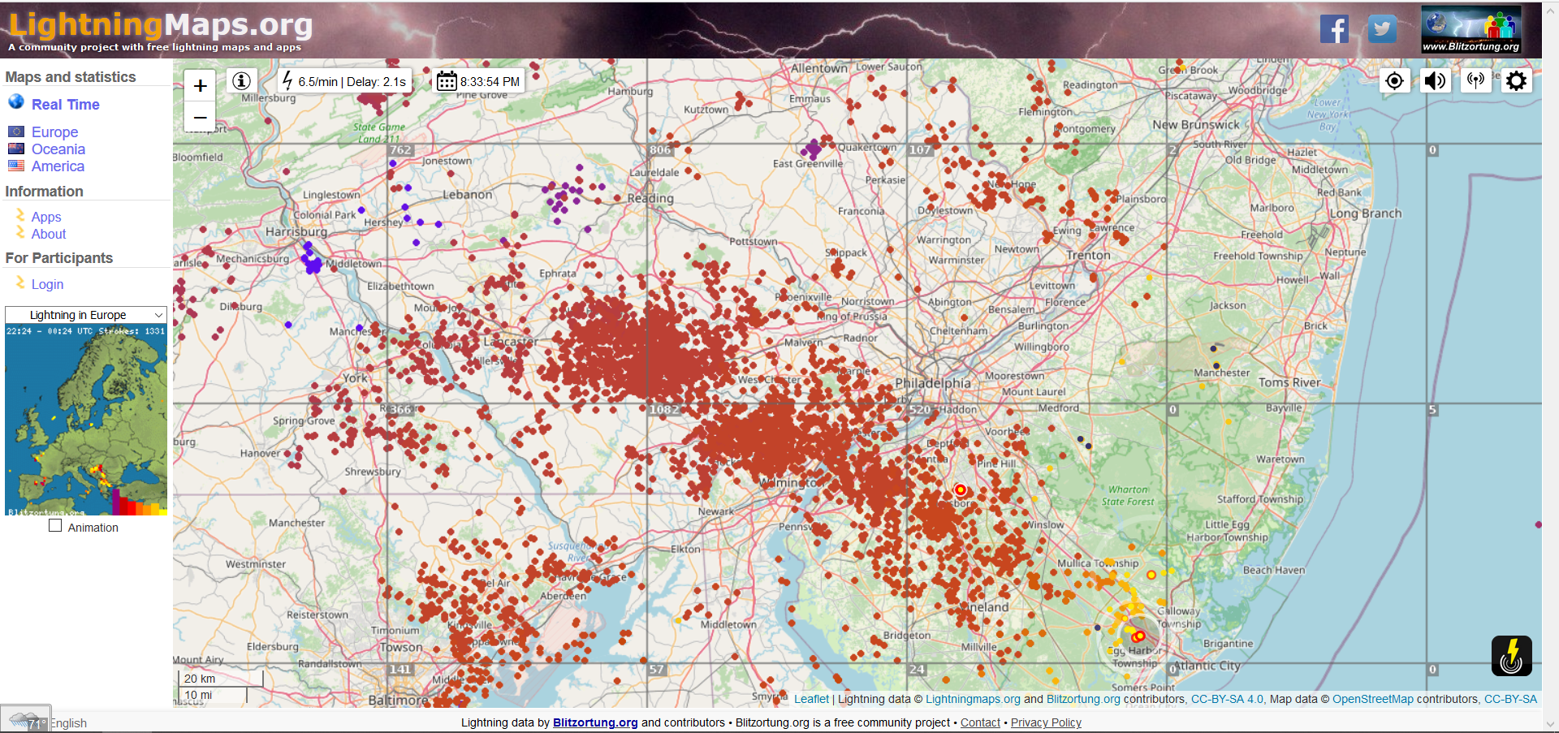Click the Trenton label on map
Image resolution: width=1559 pixels, height=733 pixels.
[1088, 255]
